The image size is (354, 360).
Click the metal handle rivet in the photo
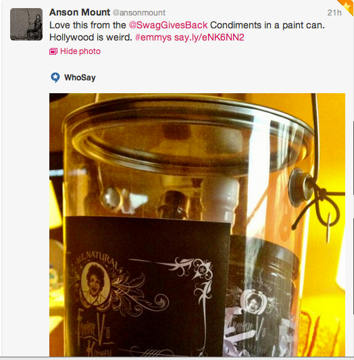(x=299, y=187)
